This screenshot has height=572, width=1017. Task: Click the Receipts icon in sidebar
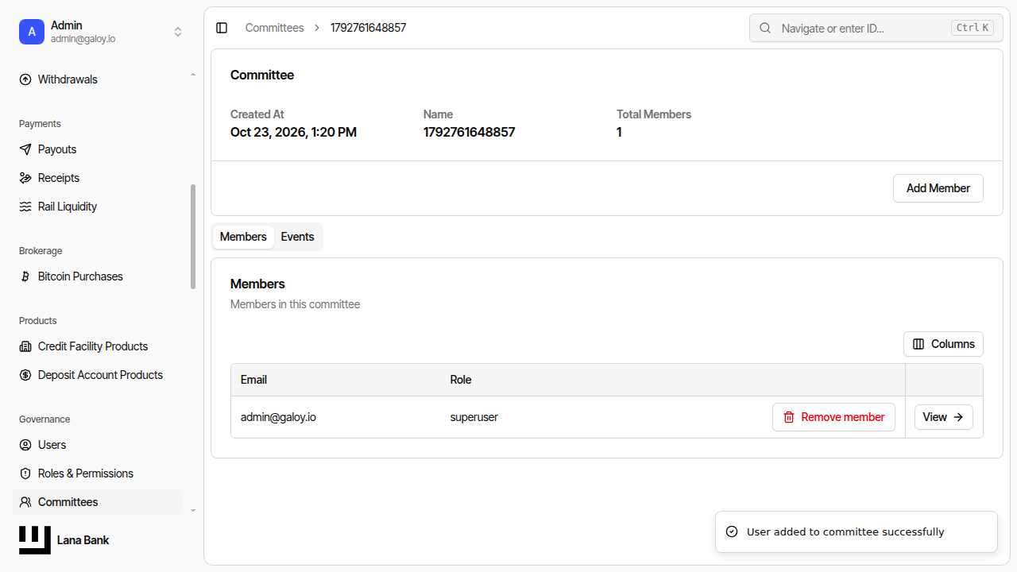click(x=25, y=178)
